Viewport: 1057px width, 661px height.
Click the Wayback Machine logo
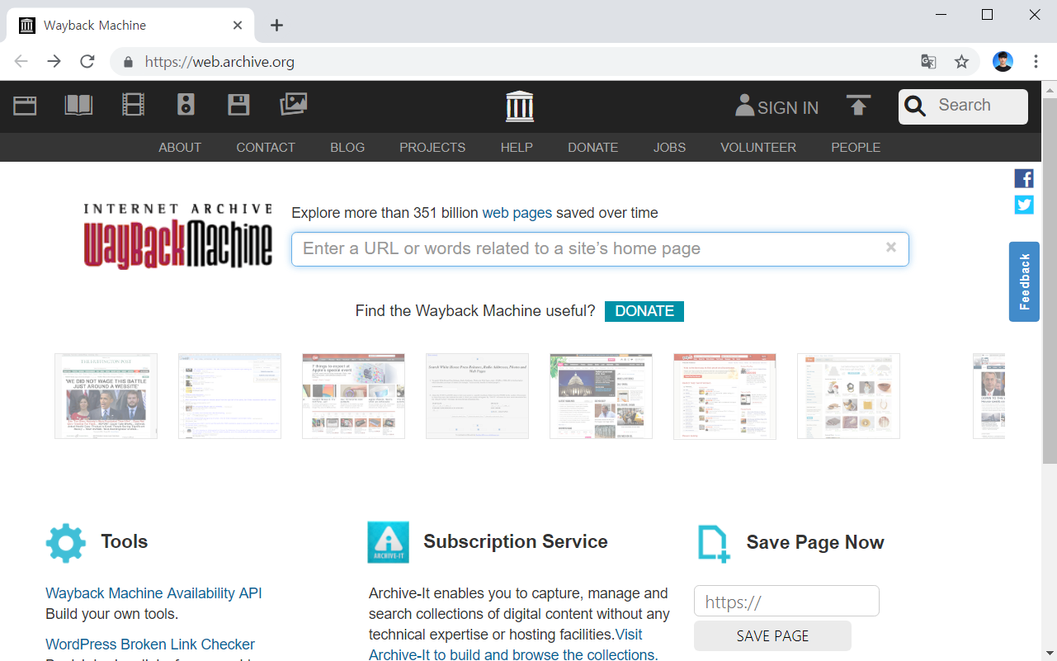177,236
